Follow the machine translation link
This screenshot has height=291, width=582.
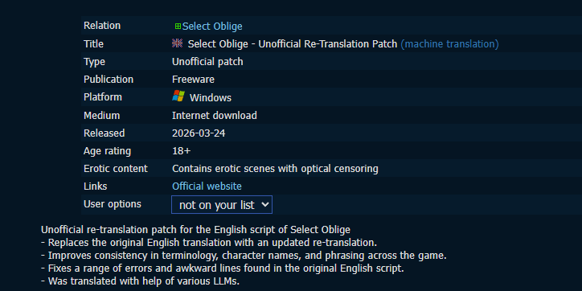click(x=449, y=43)
